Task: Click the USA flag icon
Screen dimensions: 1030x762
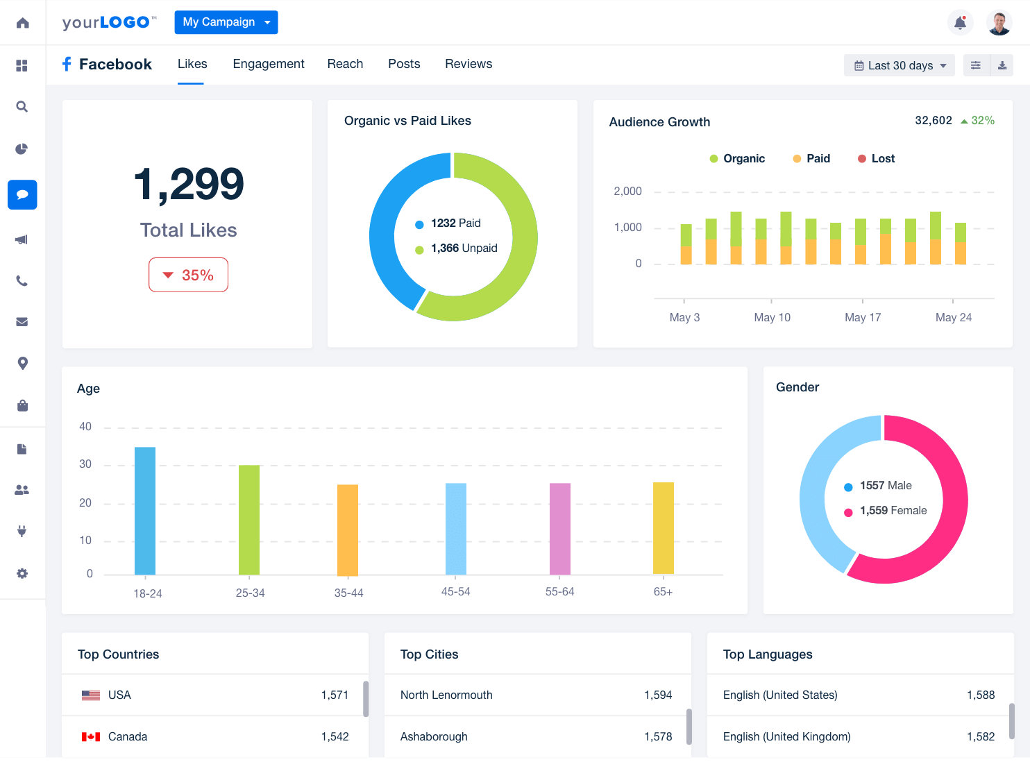Action: [91, 695]
